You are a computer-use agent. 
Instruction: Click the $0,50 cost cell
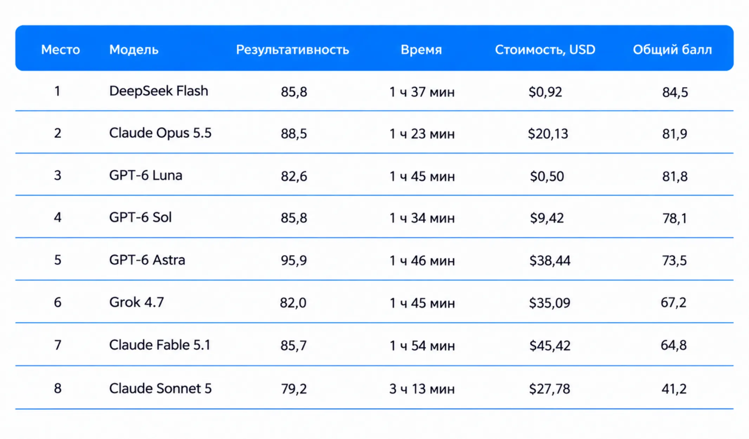click(547, 176)
